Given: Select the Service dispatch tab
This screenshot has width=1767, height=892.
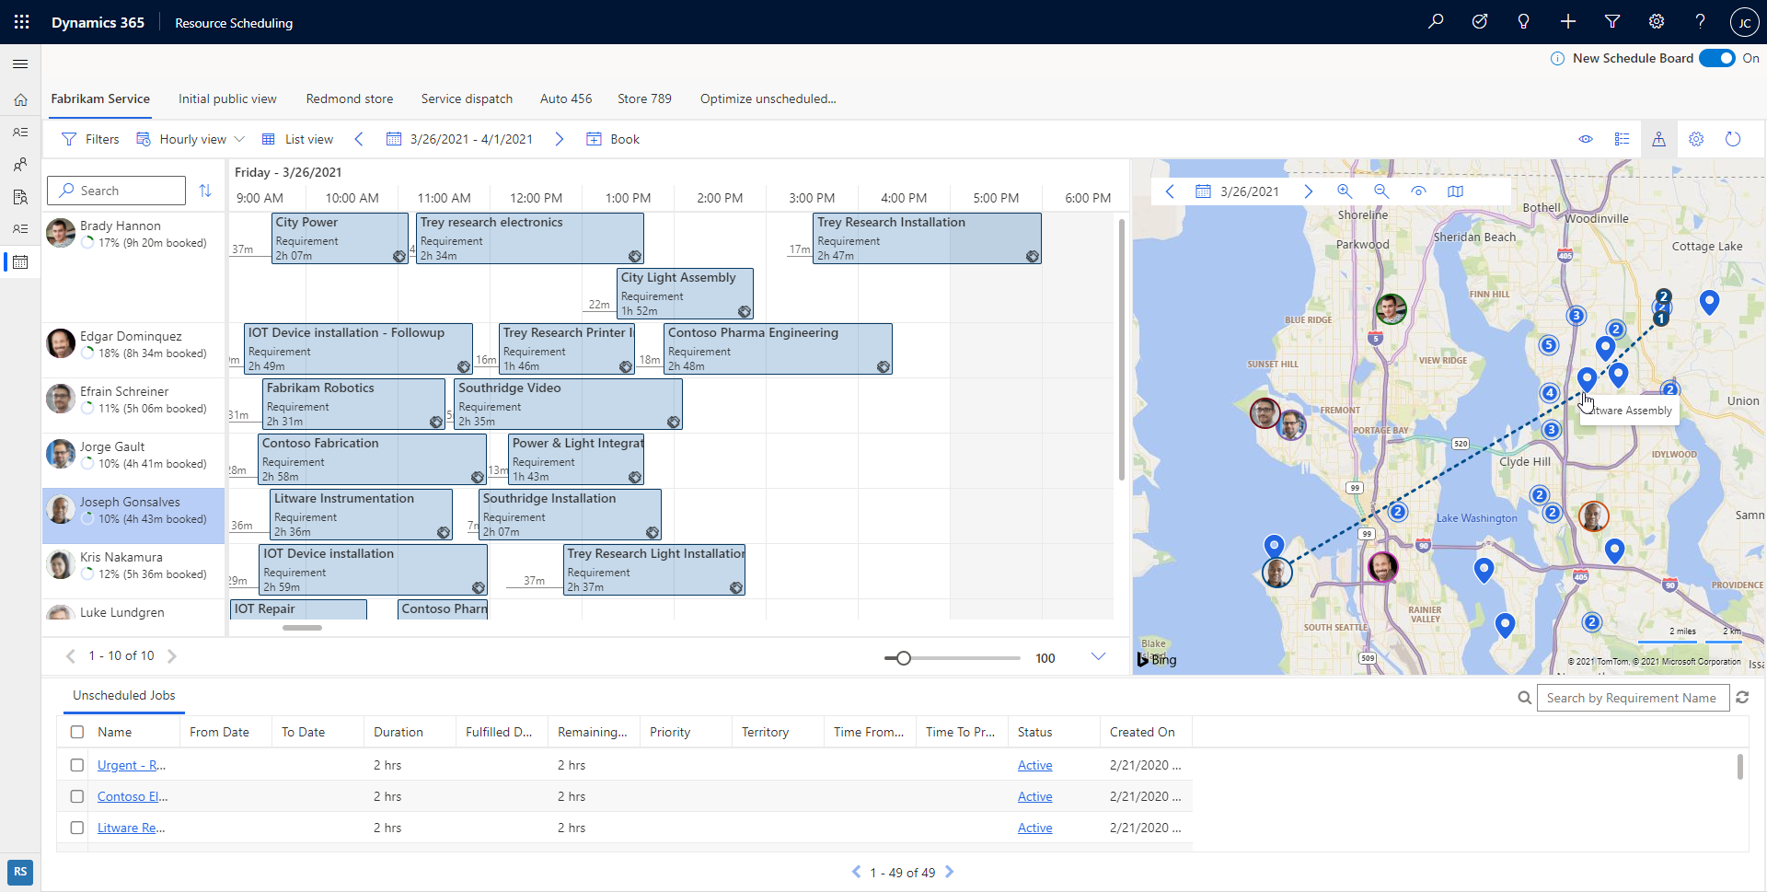Looking at the screenshot, I should point(467,98).
